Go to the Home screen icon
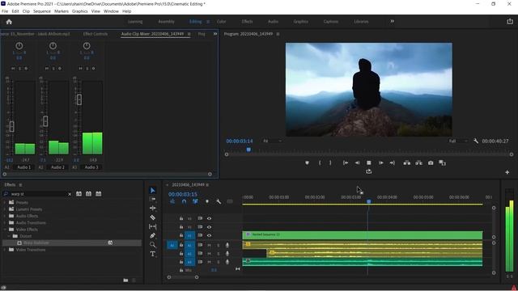Screen dimensions: 518x291 [9, 22]
